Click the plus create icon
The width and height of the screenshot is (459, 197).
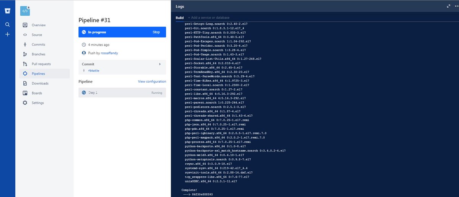point(7,34)
